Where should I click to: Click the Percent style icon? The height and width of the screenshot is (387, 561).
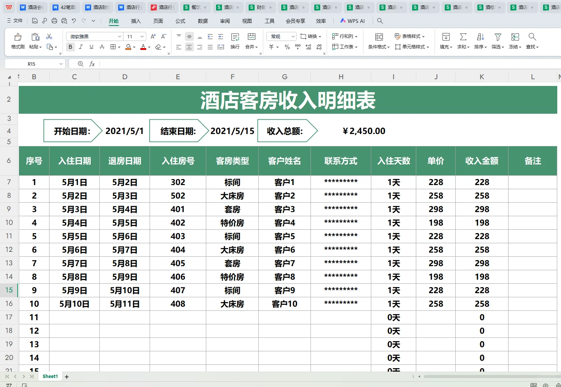click(287, 47)
